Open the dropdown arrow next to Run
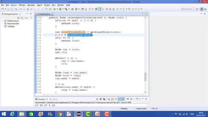 63,9
